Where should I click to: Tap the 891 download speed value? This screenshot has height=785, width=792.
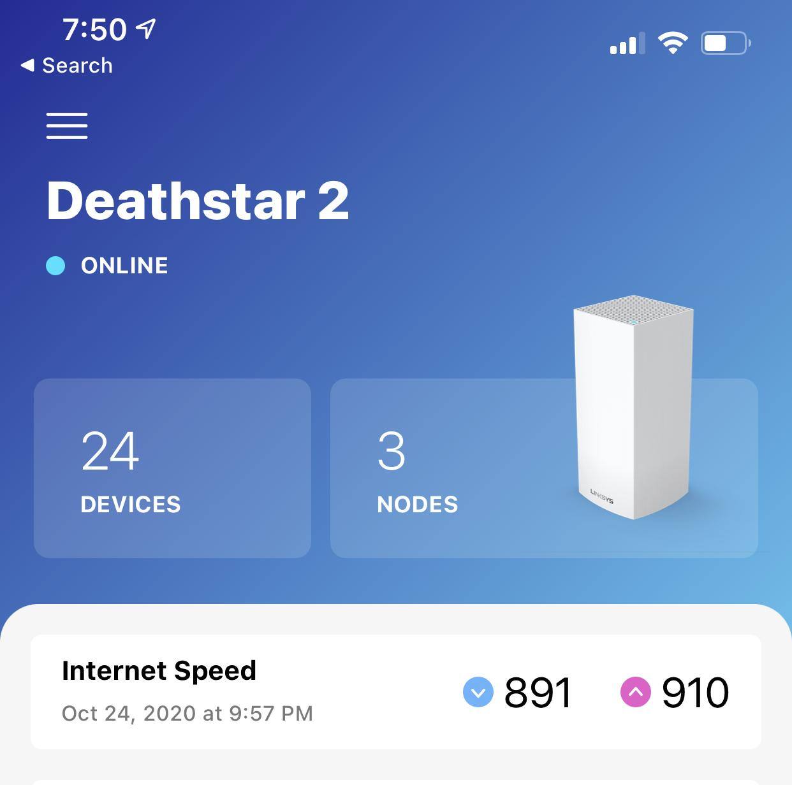coord(538,692)
